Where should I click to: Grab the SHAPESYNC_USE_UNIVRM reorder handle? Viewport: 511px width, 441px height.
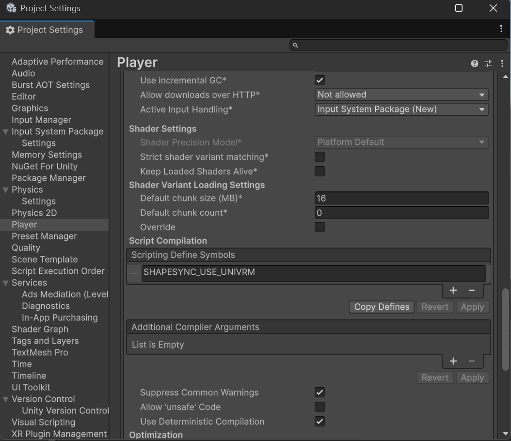tap(134, 272)
